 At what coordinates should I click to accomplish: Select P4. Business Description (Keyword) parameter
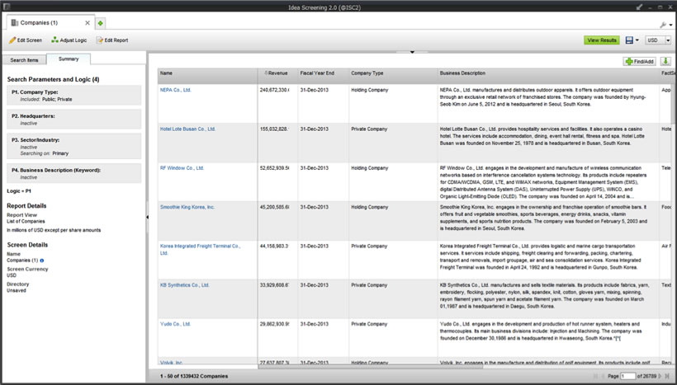[73, 173]
